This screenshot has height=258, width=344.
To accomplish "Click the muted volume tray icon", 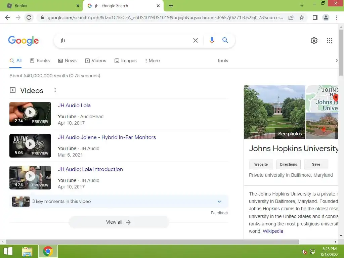I will click(304, 252).
